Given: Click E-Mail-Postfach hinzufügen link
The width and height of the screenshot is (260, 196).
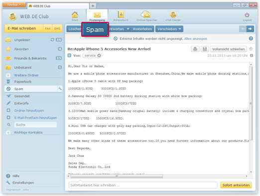Looking at the screenshot, I should pyautogui.click(x=35, y=118).
